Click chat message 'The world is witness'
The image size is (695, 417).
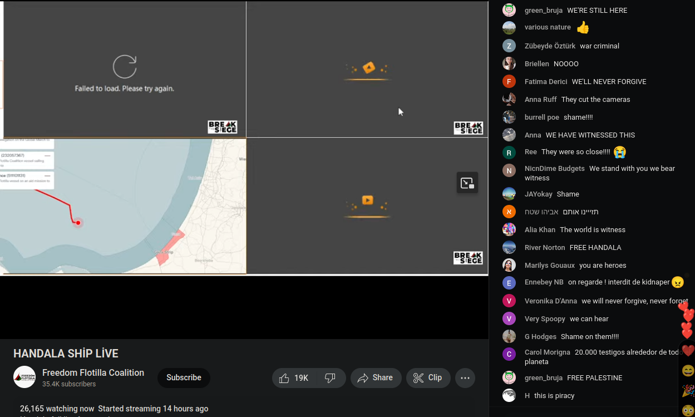pos(593,229)
